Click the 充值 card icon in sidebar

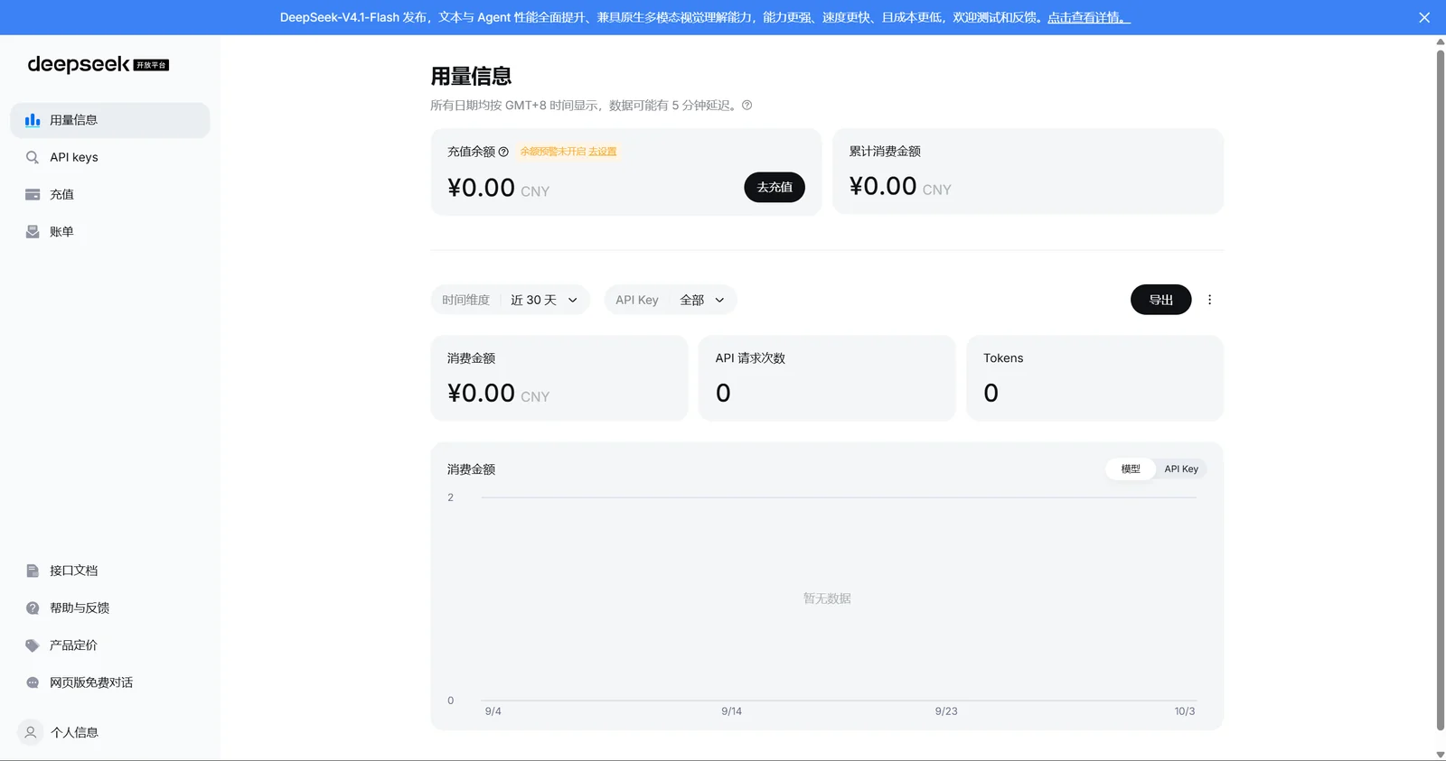[x=33, y=194]
